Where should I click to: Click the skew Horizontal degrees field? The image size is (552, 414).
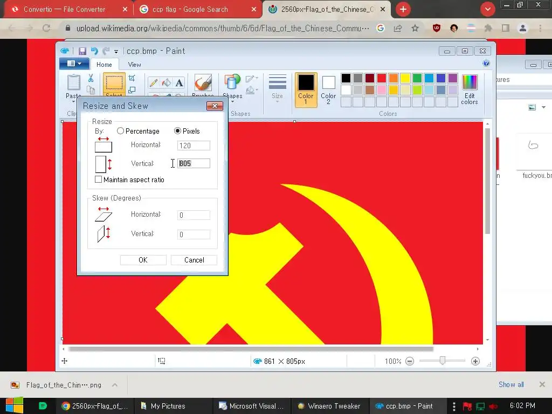coord(194,215)
